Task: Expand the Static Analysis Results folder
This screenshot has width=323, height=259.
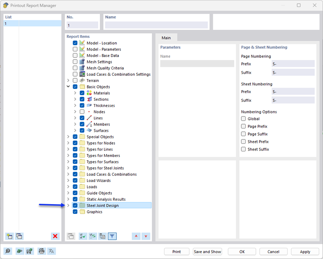Action: click(x=68, y=199)
